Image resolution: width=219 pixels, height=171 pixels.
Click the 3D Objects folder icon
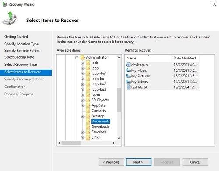coord(88,100)
